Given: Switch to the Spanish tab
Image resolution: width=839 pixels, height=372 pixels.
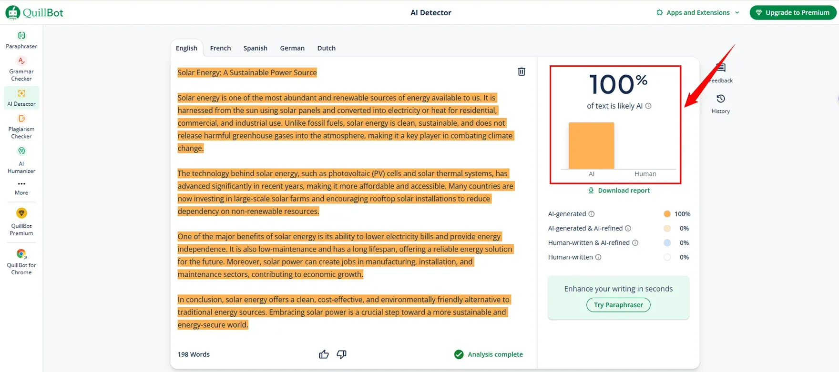Looking at the screenshot, I should pos(256,48).
